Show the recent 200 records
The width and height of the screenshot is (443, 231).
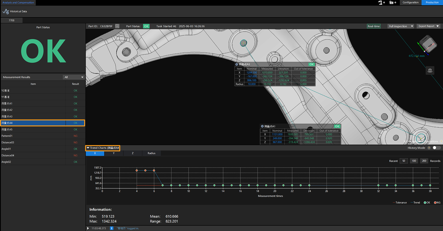[x=424, y=161]
